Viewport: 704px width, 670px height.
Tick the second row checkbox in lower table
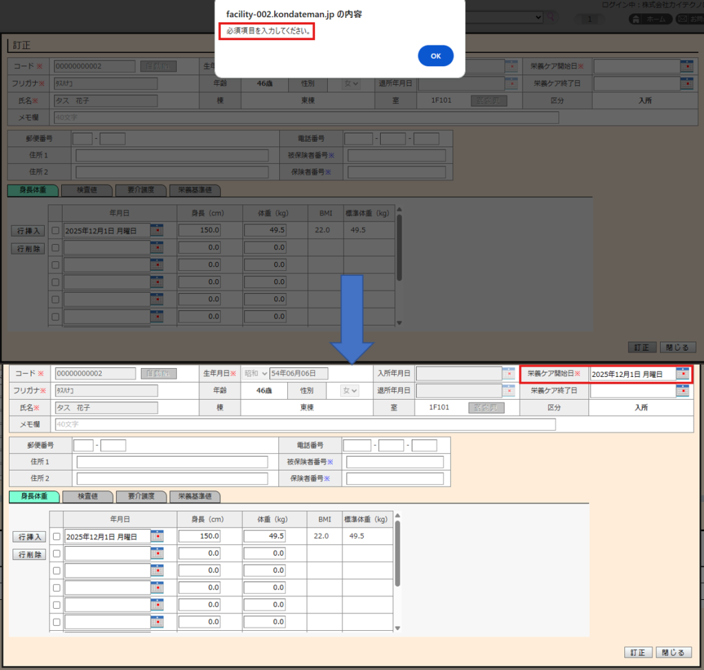click(56, 553)
